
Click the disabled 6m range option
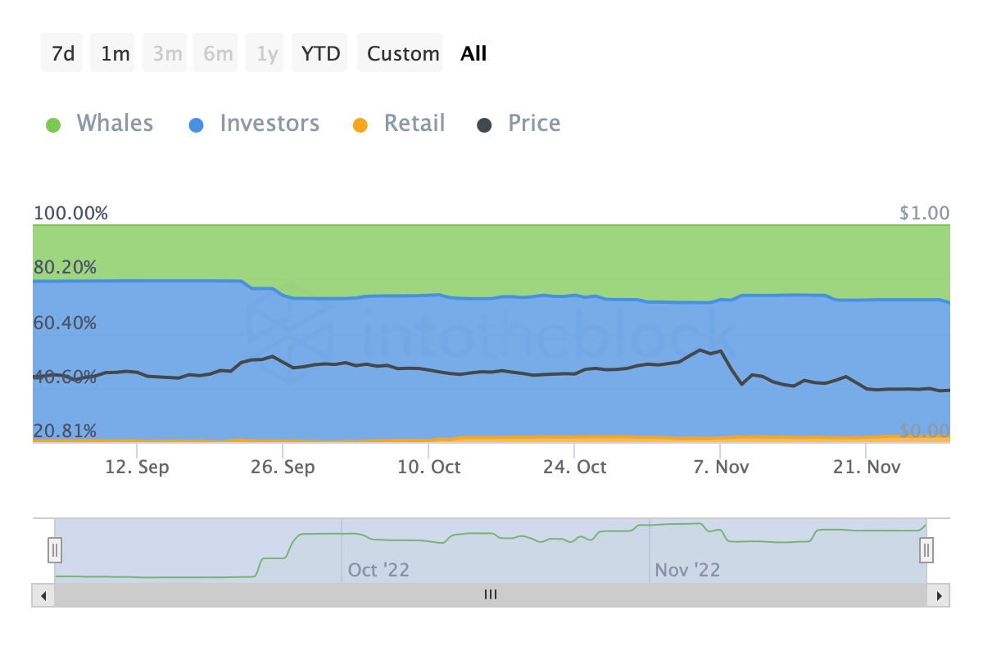click(x=215, y=52)
